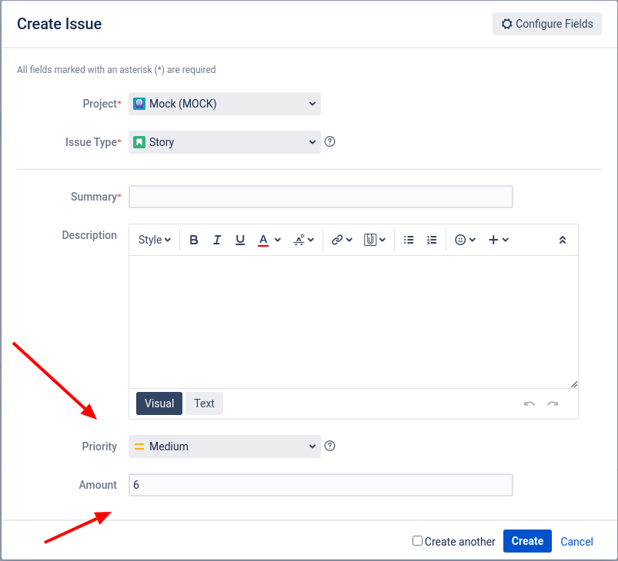Click the undo arrow in editor
Screen dimensions: 618x561
click(x=529, y=403)
